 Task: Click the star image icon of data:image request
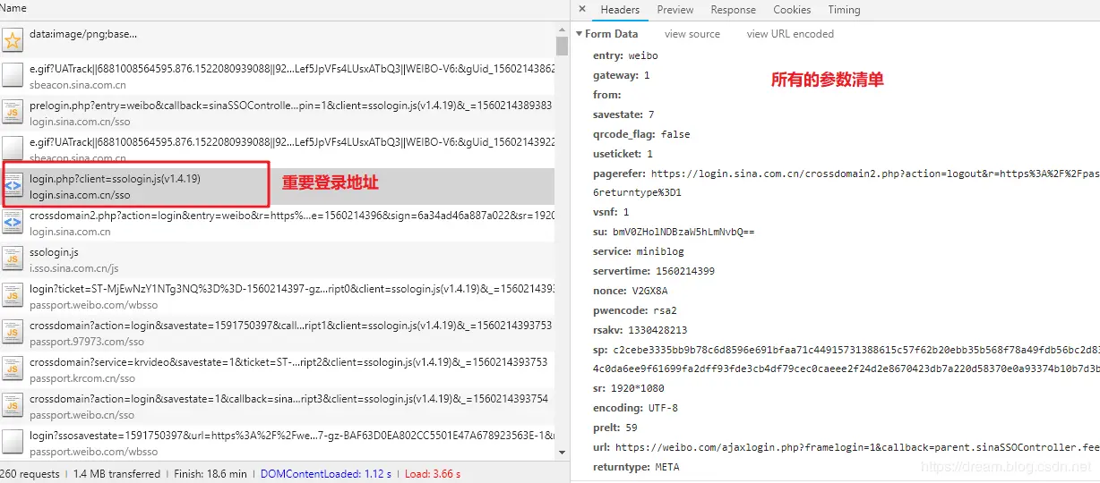pyautogui.click(x=13, y=40)
